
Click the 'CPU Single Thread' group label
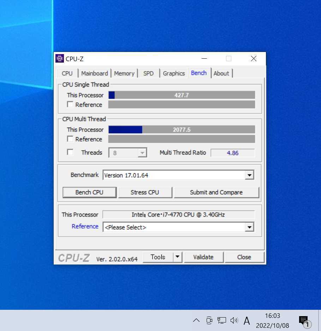[x=85, y=85]
